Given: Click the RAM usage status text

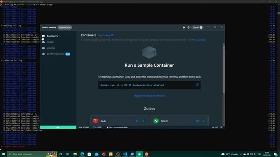Looking at the screenshot, I should coord(84,127).
